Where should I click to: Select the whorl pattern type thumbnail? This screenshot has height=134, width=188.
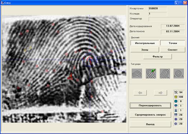[179, 74]
